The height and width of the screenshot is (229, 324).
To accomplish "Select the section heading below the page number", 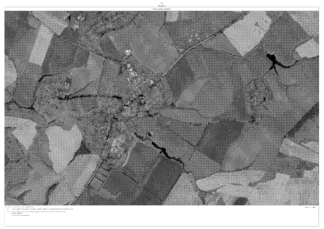I will click(162, 5).
